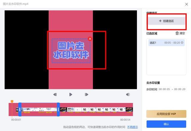Close the dialog with the top-right X

point(187,4)
